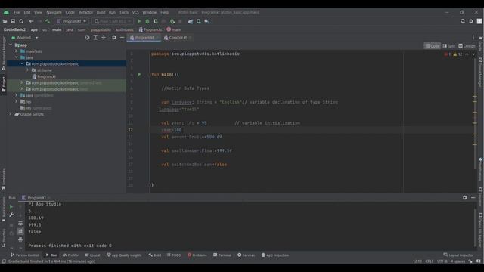Viewport: 484px width, 272px height.
Task: Open SDK Manager toolbar icon
Action: [x=206, y=21]
